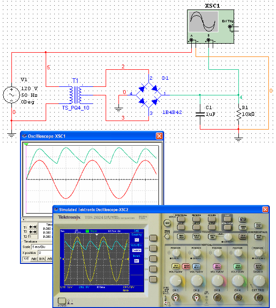The height and width of the screenshot is (308, 276).
Task: Select the C1 1uF capacitor
Action: [x=200, y=114]
